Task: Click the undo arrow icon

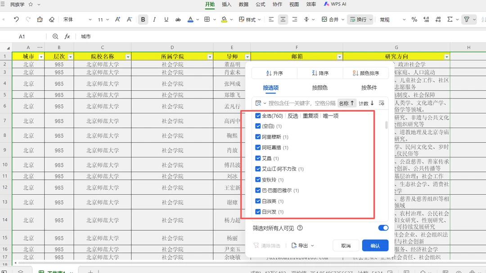Action: click(x=16, y=20)
